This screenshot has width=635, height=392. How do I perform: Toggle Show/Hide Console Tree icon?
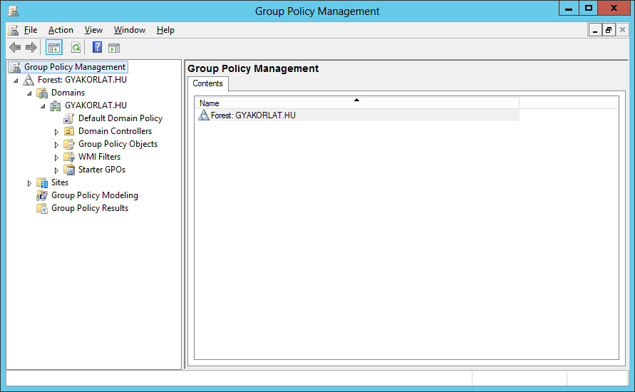[54, 48]
